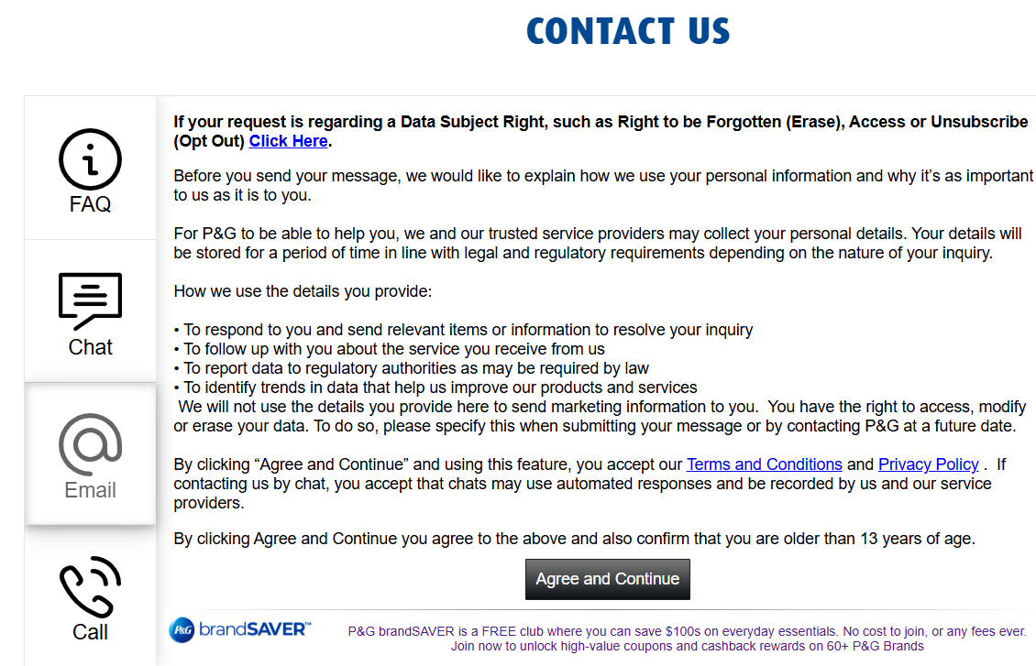1036x666 pixels.
Task: Click the Call phone handset icon
Action: (x=90, y=587)
